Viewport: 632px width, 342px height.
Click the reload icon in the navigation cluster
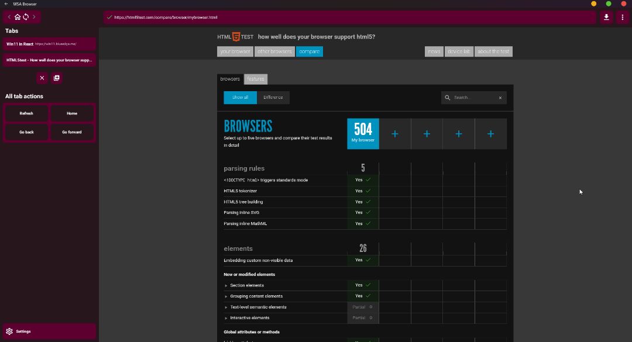pos(26,17)
